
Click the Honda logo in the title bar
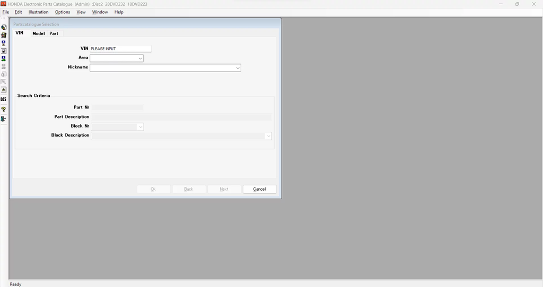tap(4, 4)
